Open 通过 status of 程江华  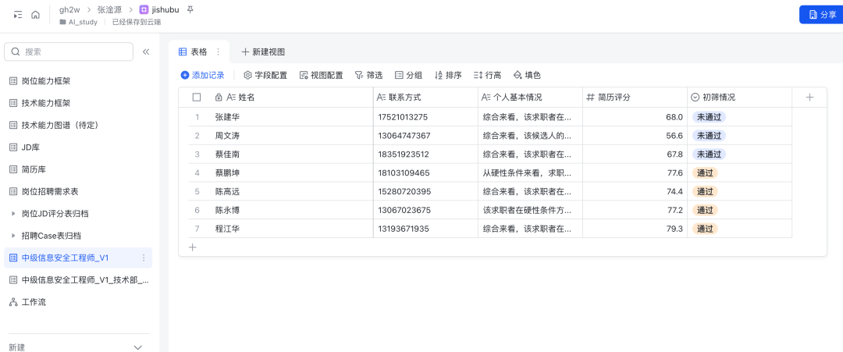[x=705, y=229]
